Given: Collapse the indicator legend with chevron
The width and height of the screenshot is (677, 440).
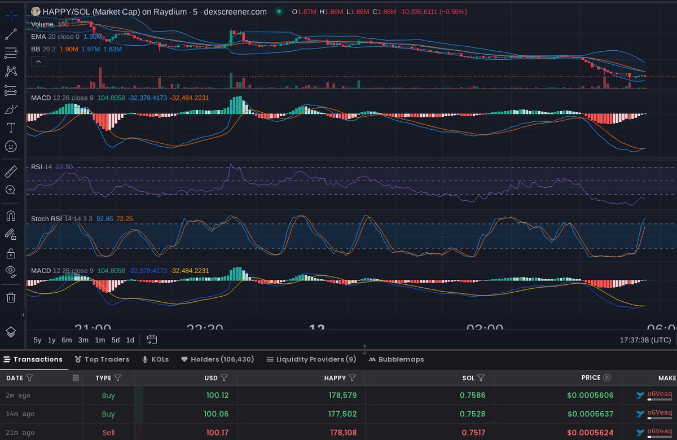Looking at the screenshot, I should pyautogui.click(x=38, y=61).
